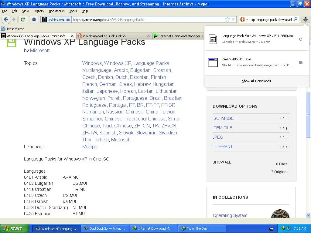
Task: Open the Bookmarks menu
Action: [56, 11]
